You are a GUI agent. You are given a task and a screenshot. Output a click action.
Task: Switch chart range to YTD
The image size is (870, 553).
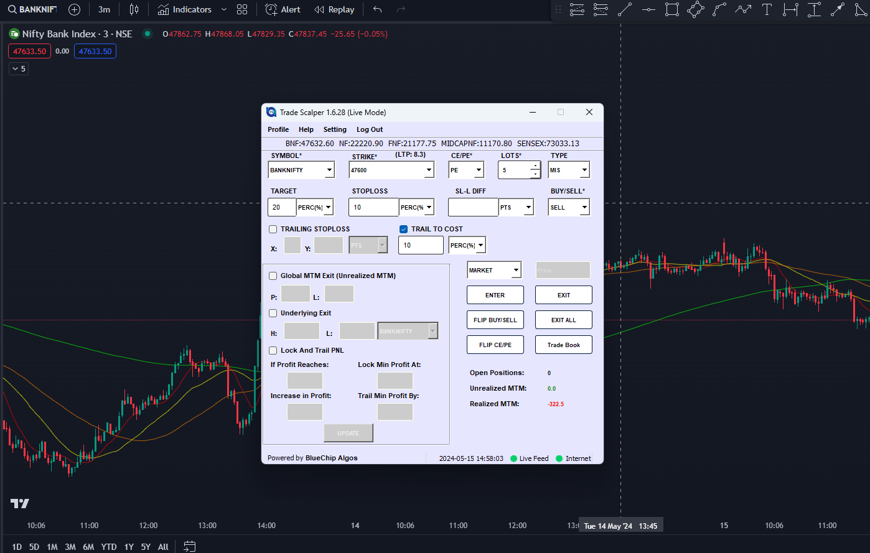(x=109, y=547)
